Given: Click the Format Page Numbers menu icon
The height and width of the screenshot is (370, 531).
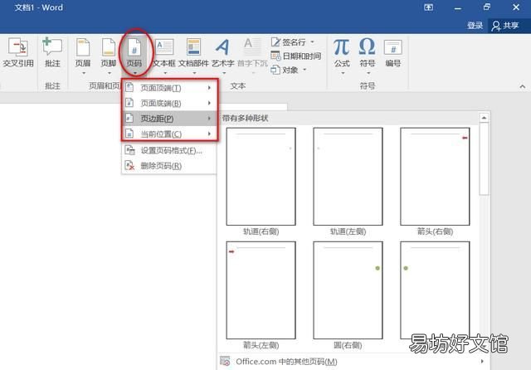Looking at the screenshot, I should pos(129,150).
